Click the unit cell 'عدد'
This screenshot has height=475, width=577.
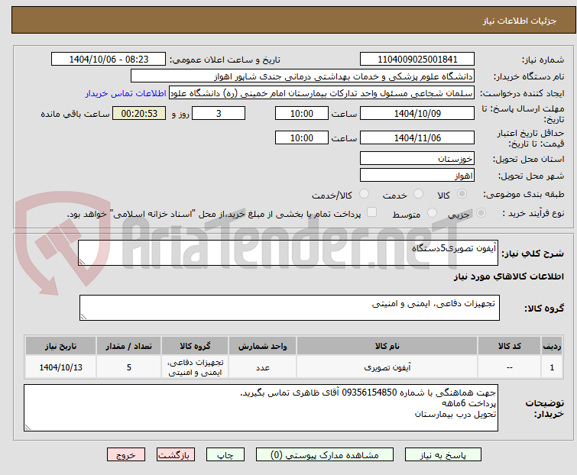point(262,367)
